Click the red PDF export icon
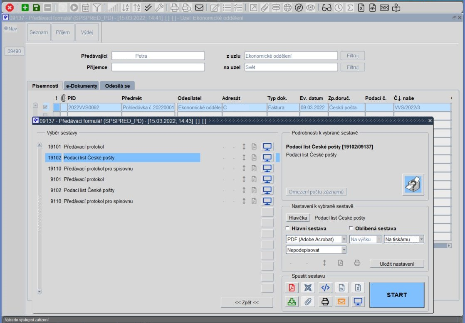 tap(292, 287)
